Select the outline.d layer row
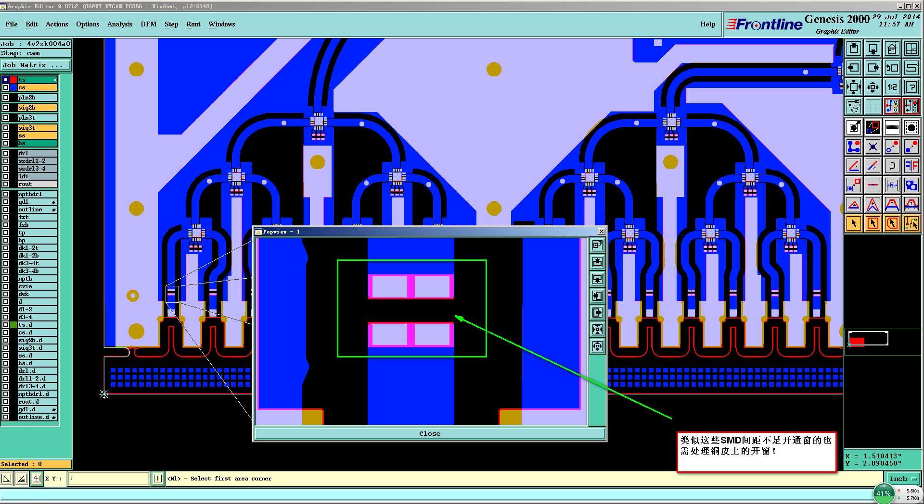This screenshot has height=504, width=924. (x=38, y=417)
